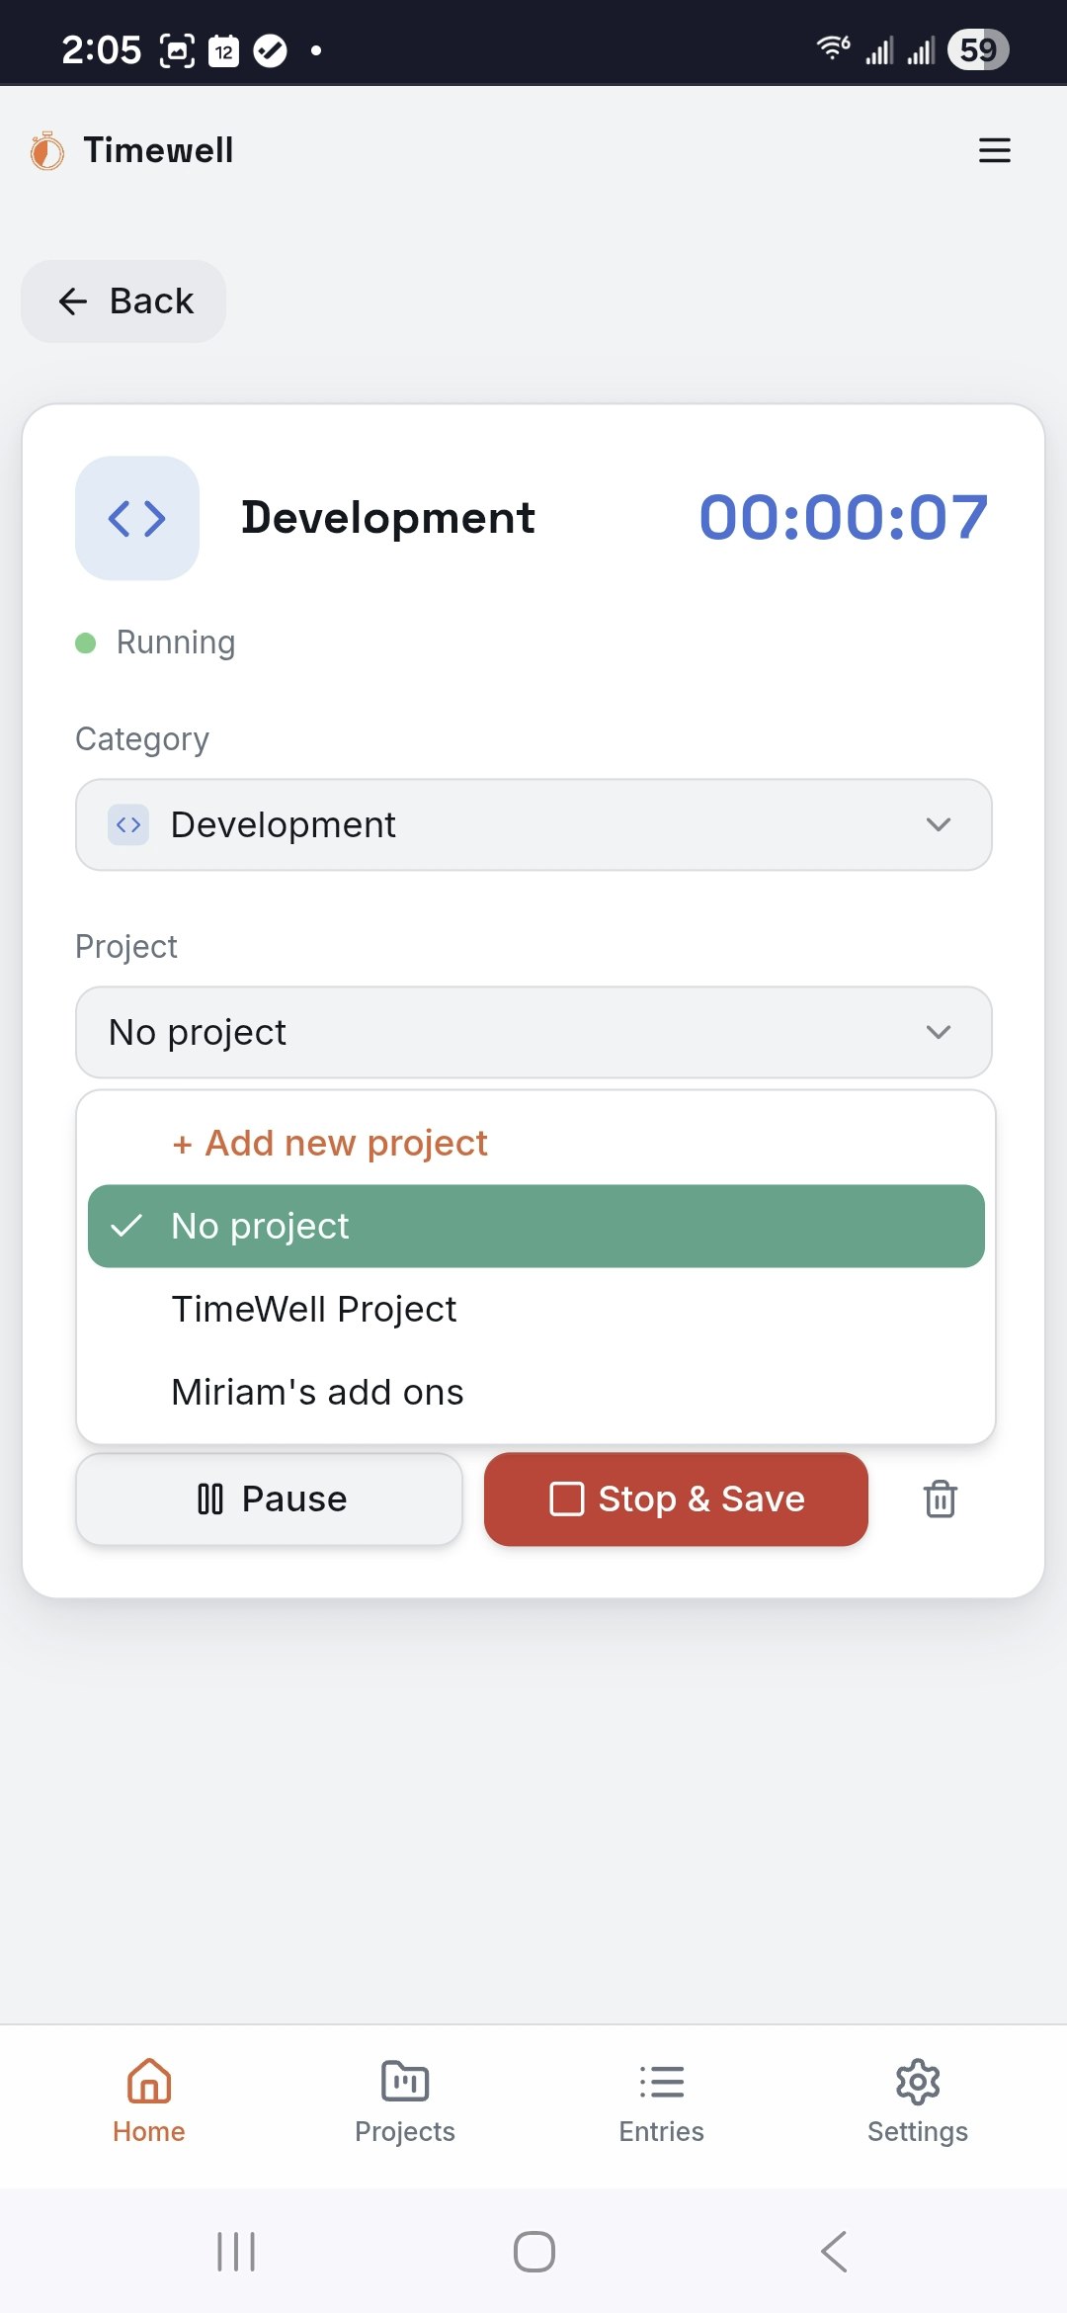Select No project from the dropdown list
The image size is (1067, 2313).
point(536,1226)
